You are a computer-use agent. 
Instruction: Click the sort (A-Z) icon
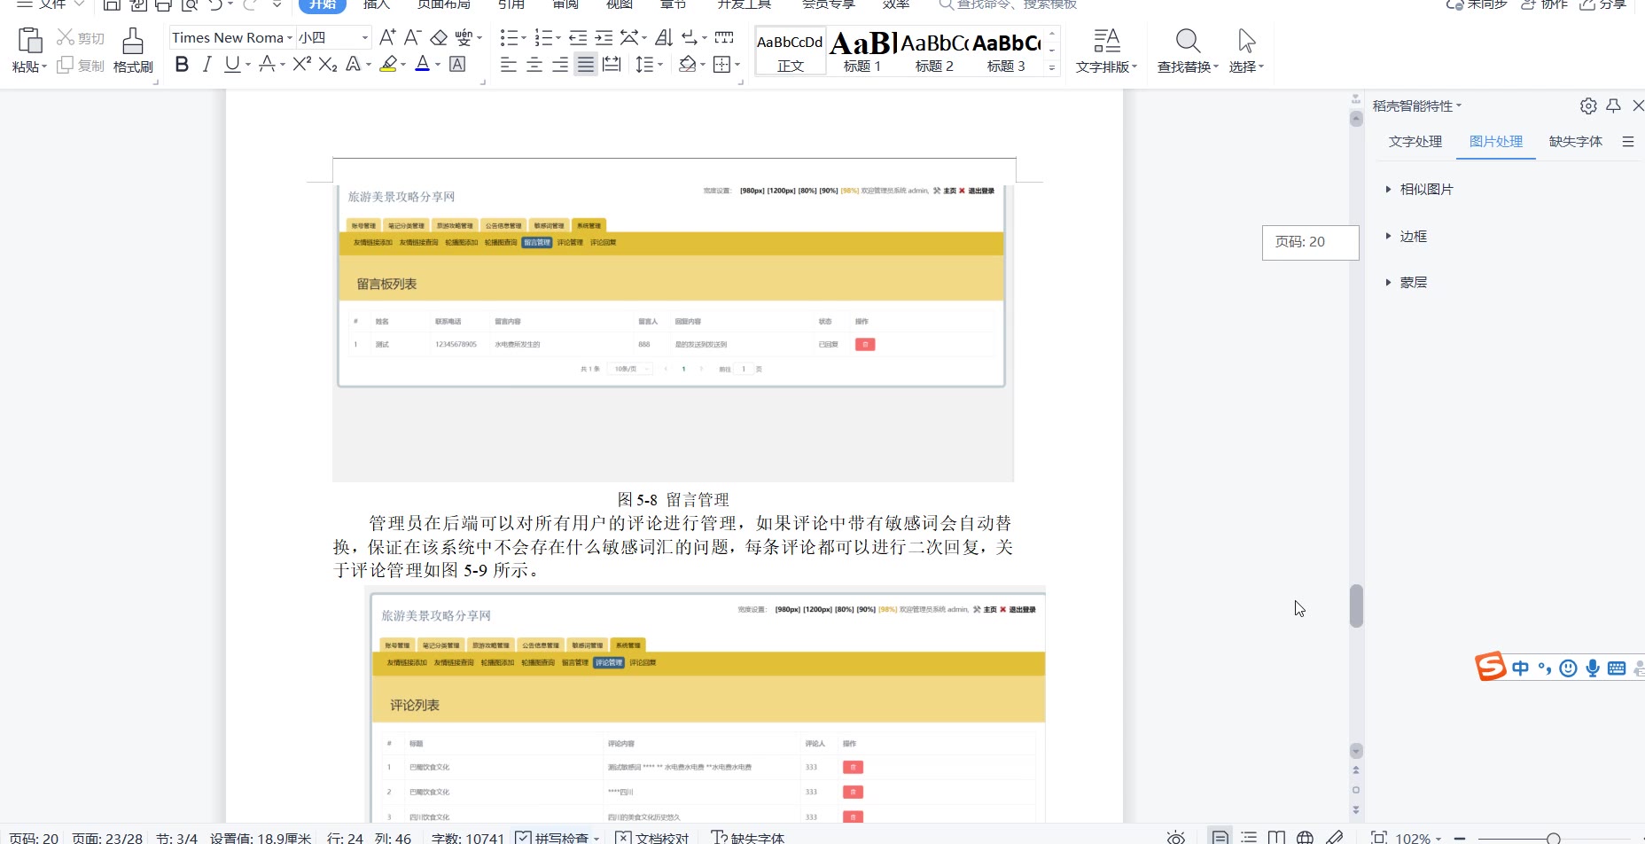664,37
